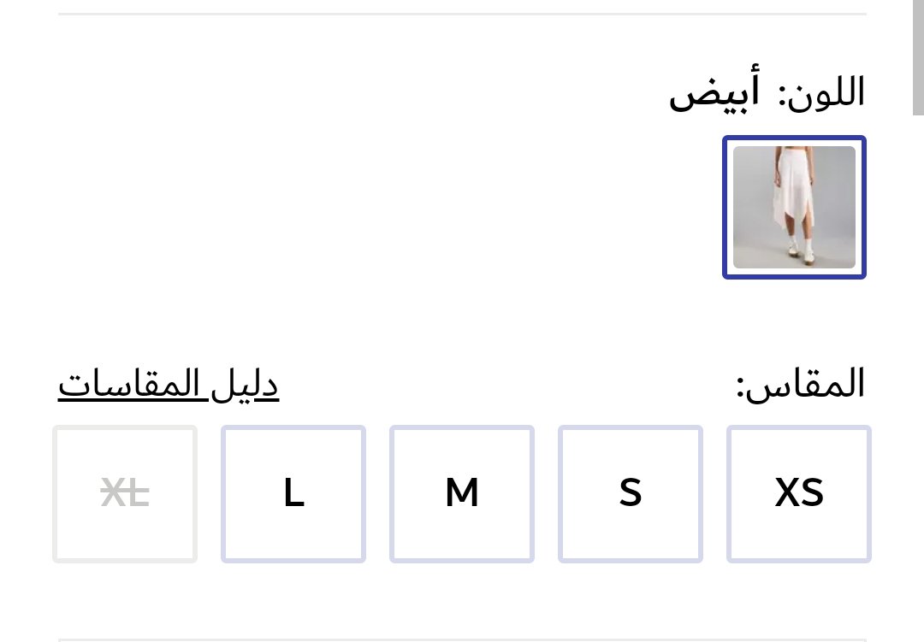Click the skirt thumbnail image

click(794, 207)
